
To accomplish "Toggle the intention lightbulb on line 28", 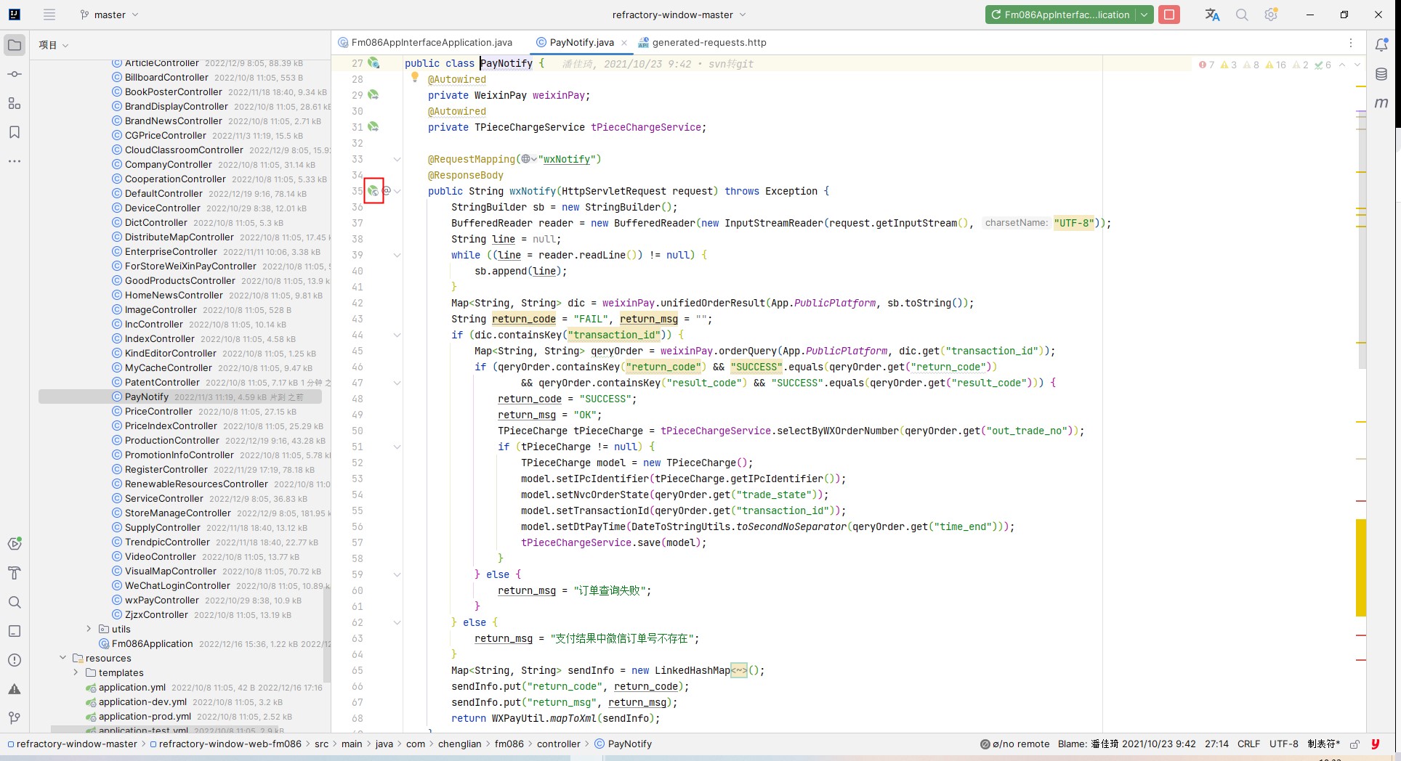I will (415, 77).
